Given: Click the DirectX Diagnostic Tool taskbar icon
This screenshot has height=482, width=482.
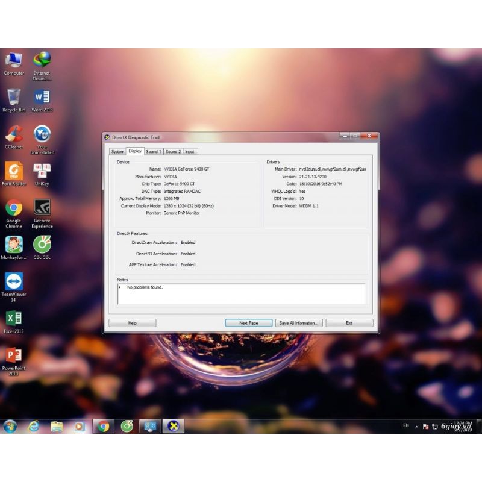Looking at the screenshot, I should tap(173, 427).
